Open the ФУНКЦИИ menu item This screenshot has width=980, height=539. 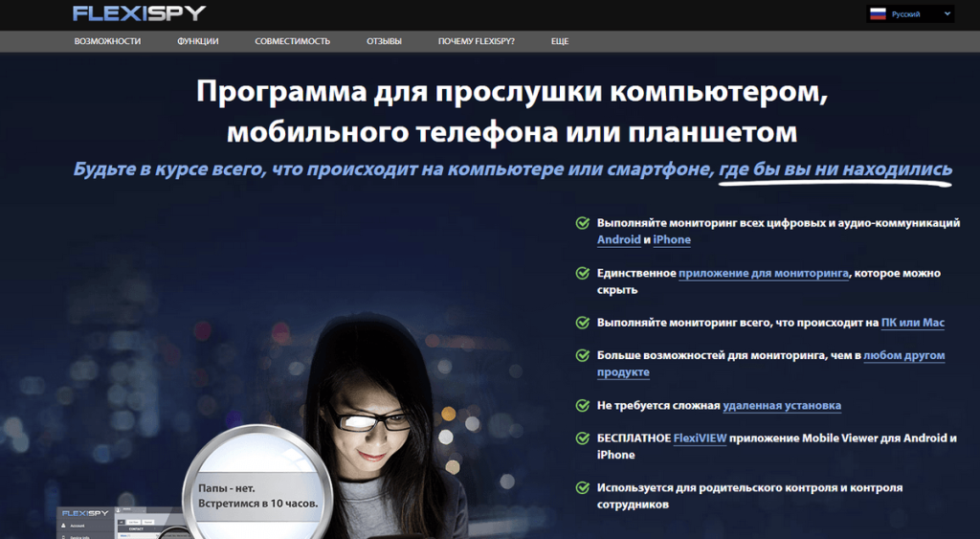pyautogui.click(x=197, y=41)
